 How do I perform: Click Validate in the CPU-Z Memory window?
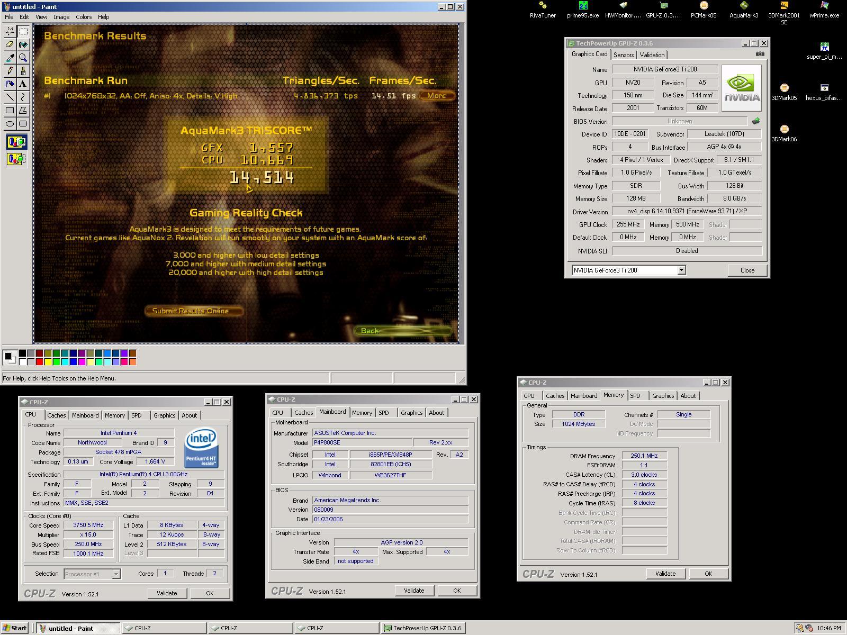tap(665, 574)
